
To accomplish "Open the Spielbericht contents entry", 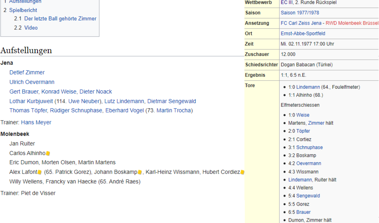I will coord(23,10).
